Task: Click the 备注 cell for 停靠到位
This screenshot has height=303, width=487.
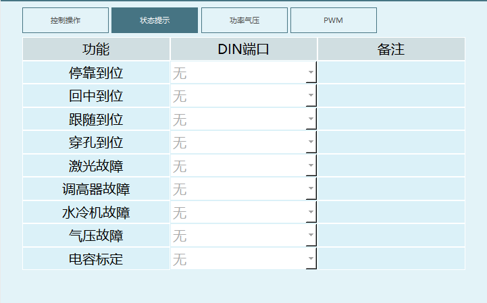Action: point(391,73)
